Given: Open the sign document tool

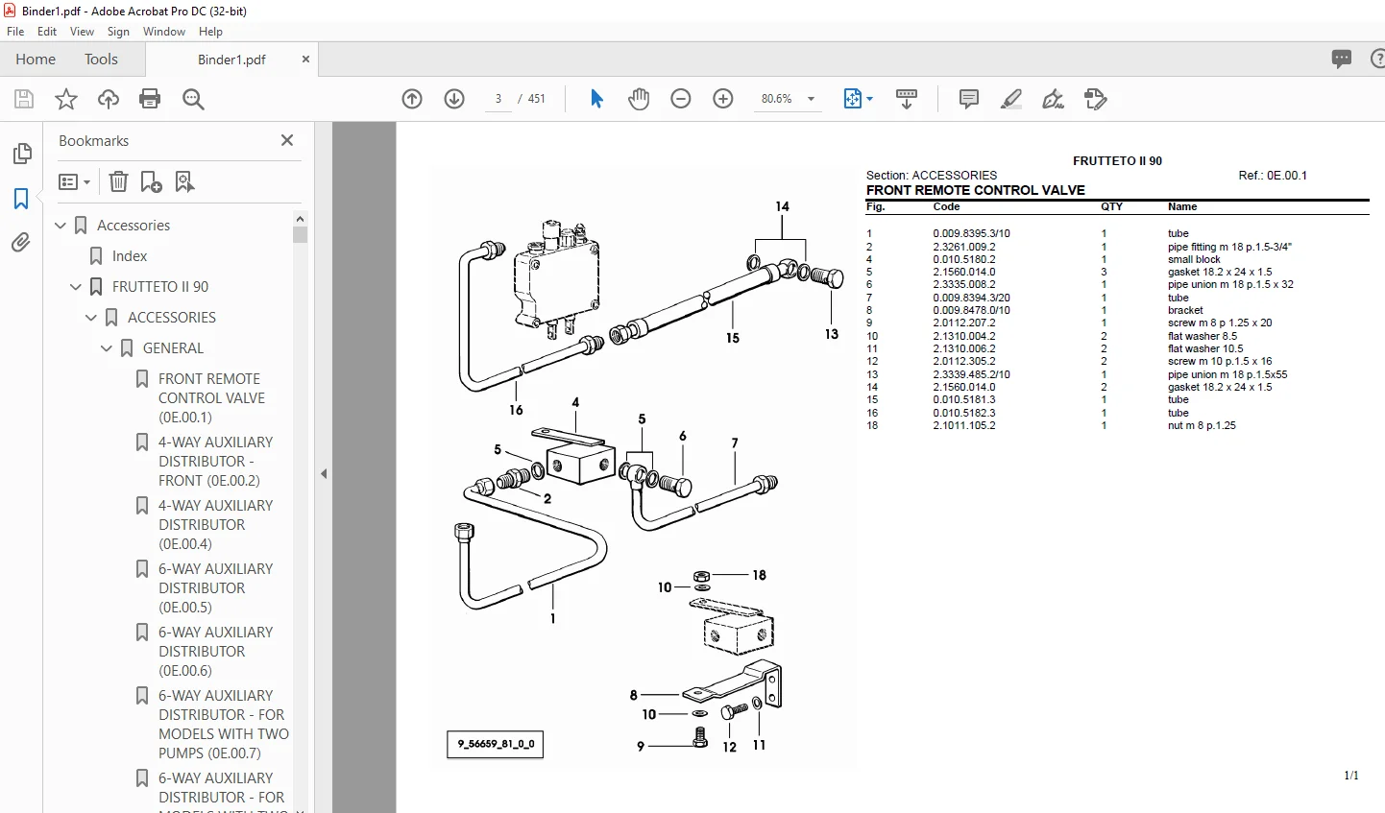Looking at the screenshot, I should 1054,99.
